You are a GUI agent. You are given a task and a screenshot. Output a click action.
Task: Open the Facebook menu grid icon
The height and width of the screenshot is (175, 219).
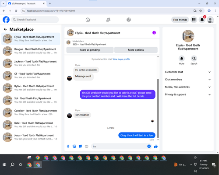tap(194, 20)
